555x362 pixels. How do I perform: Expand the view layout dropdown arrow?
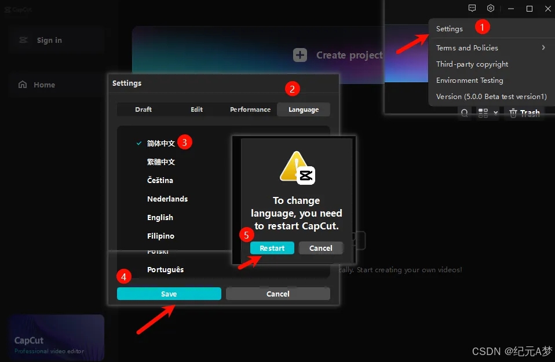click(495, 112)
